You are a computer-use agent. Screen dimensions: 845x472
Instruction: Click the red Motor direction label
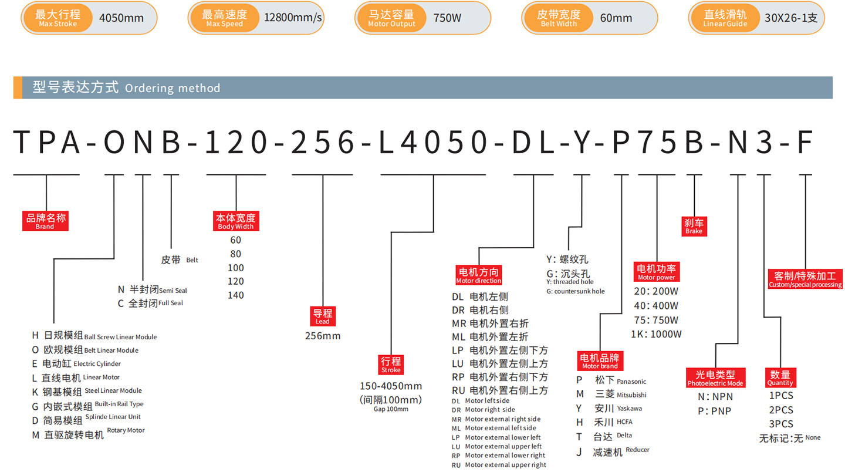coord(479,275)
